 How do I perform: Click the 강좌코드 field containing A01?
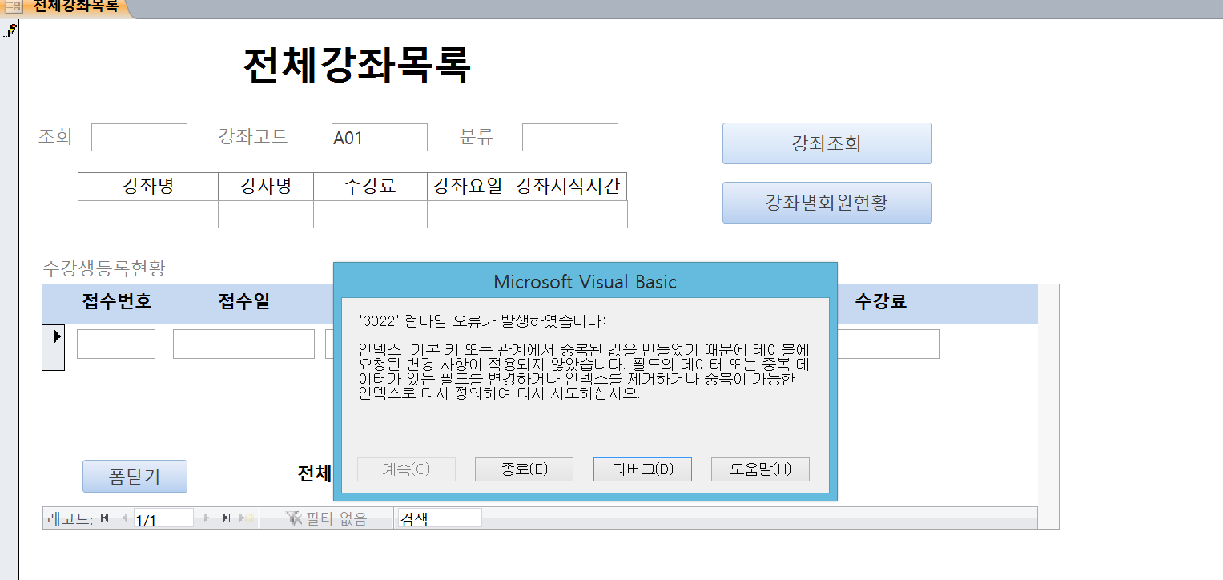pyautogui.click(x=379, y=138)
